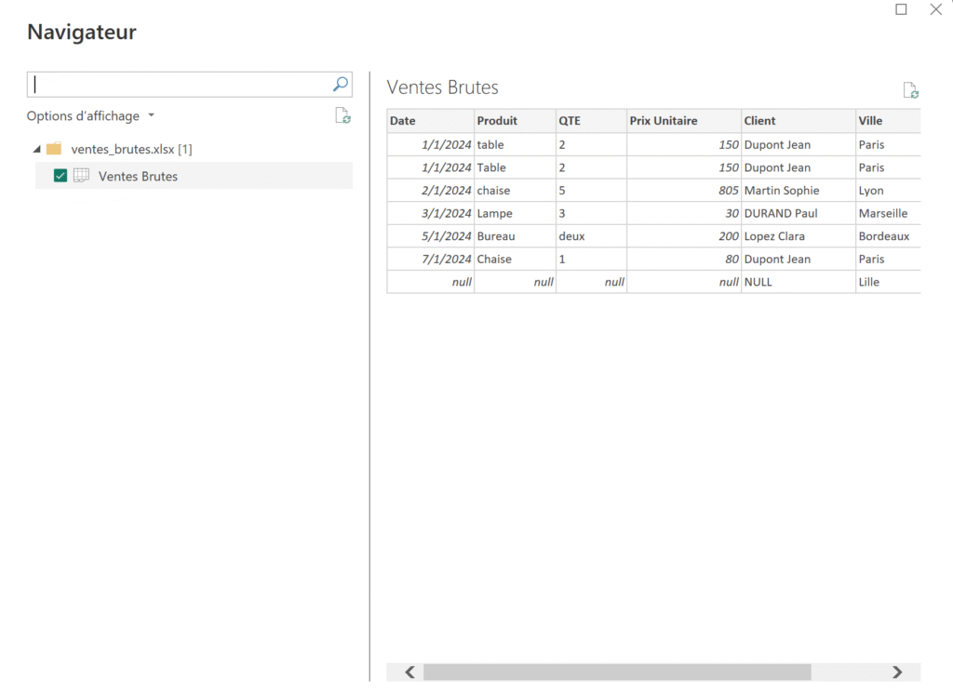Select the Ventes Brutes tree label
Image resolution: width=953 pixels, height=694 pixels.
[x=138, y=176]
